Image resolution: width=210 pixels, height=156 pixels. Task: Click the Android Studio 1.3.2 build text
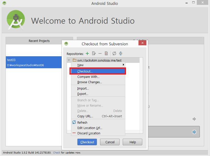pos(27,152)
